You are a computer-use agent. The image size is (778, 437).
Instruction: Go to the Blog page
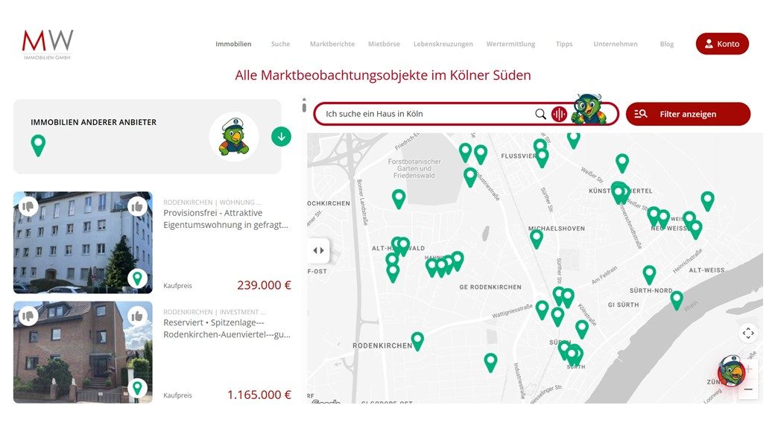(x=667, y=44)
